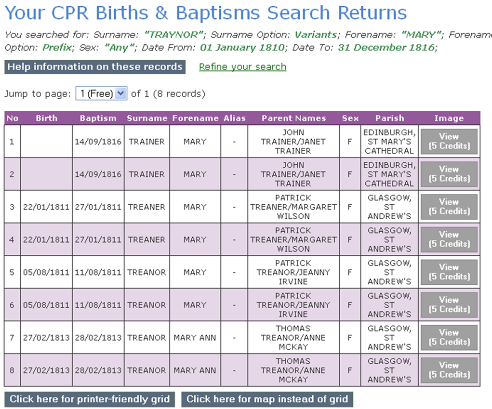View image for record 1 Mary Trainer

(x=449, y=142)
